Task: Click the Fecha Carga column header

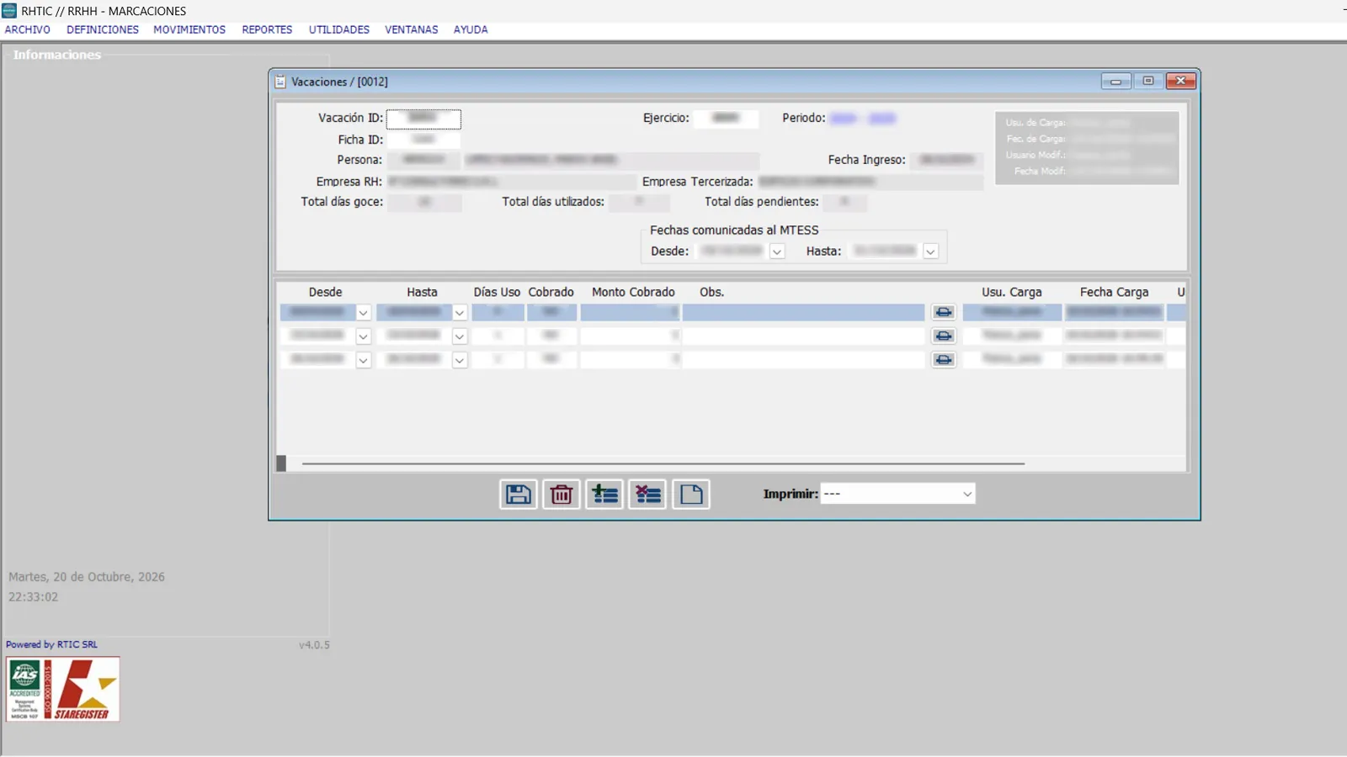Action: point(1114,292)
